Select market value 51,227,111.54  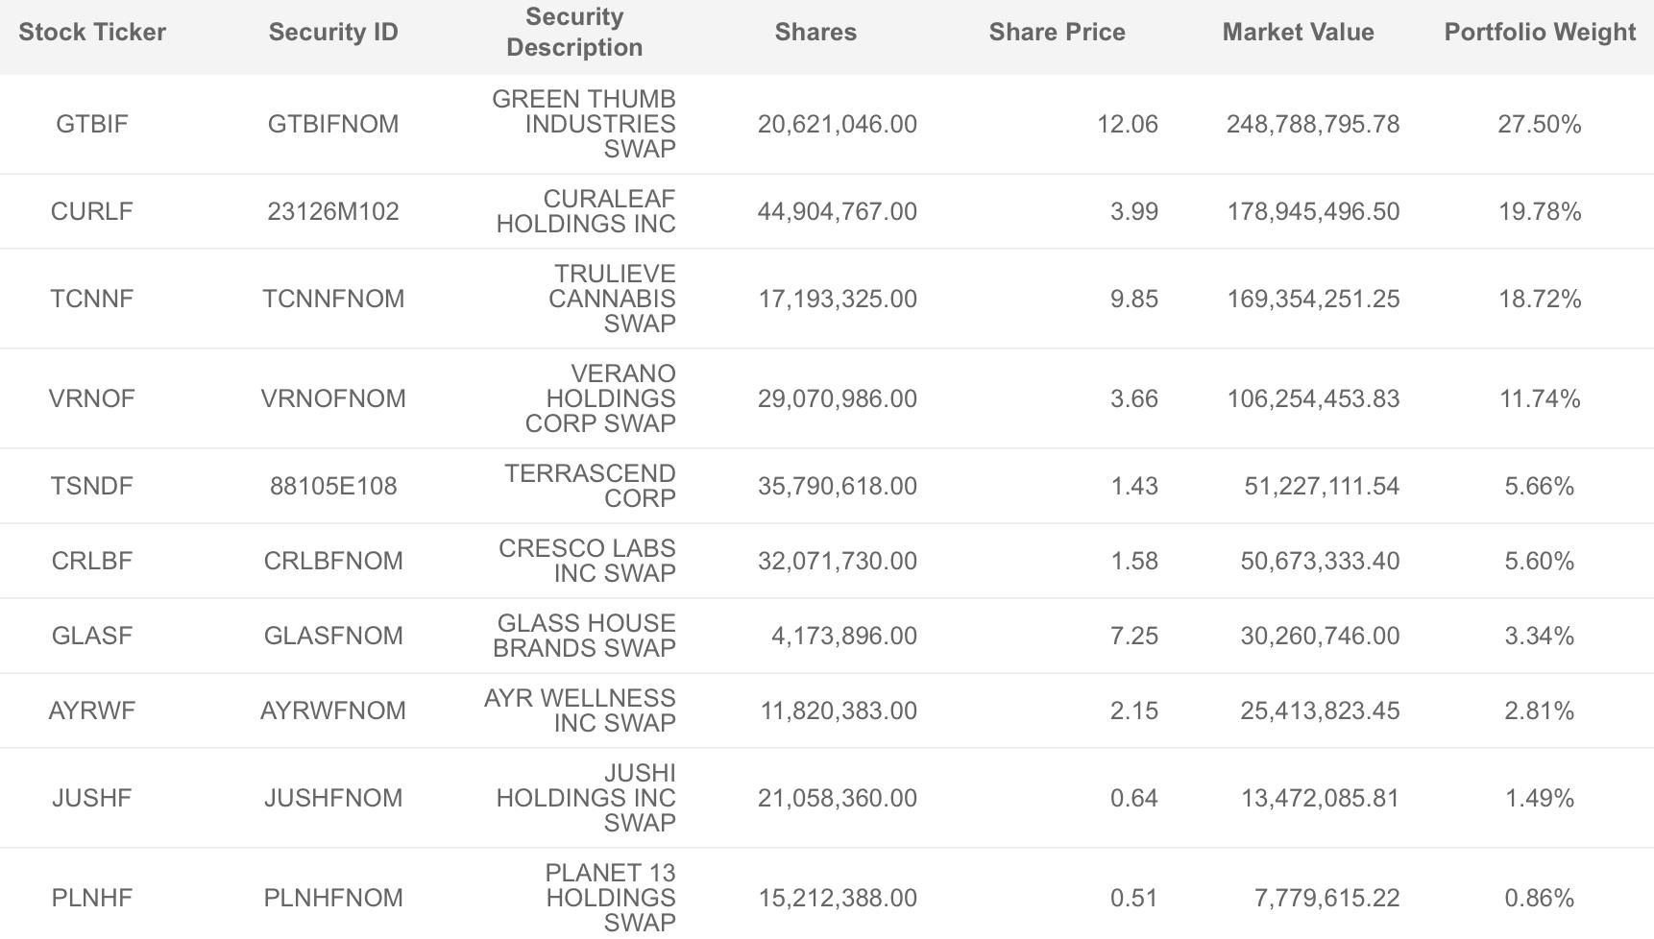[1322, 486]
